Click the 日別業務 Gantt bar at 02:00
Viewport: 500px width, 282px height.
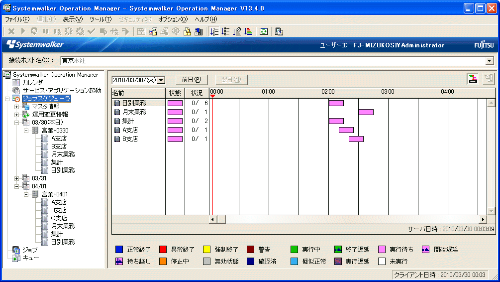pyautogui.click(x=336, y=103)
